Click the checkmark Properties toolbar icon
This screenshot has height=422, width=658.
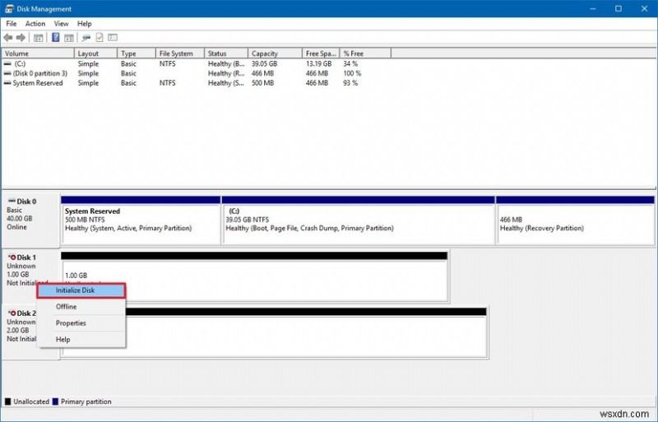tap(100, 37)
